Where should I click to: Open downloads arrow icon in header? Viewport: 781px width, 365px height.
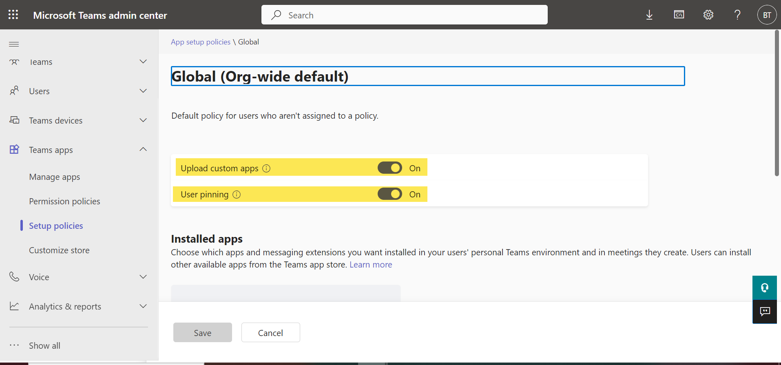(x=649, y=15)
